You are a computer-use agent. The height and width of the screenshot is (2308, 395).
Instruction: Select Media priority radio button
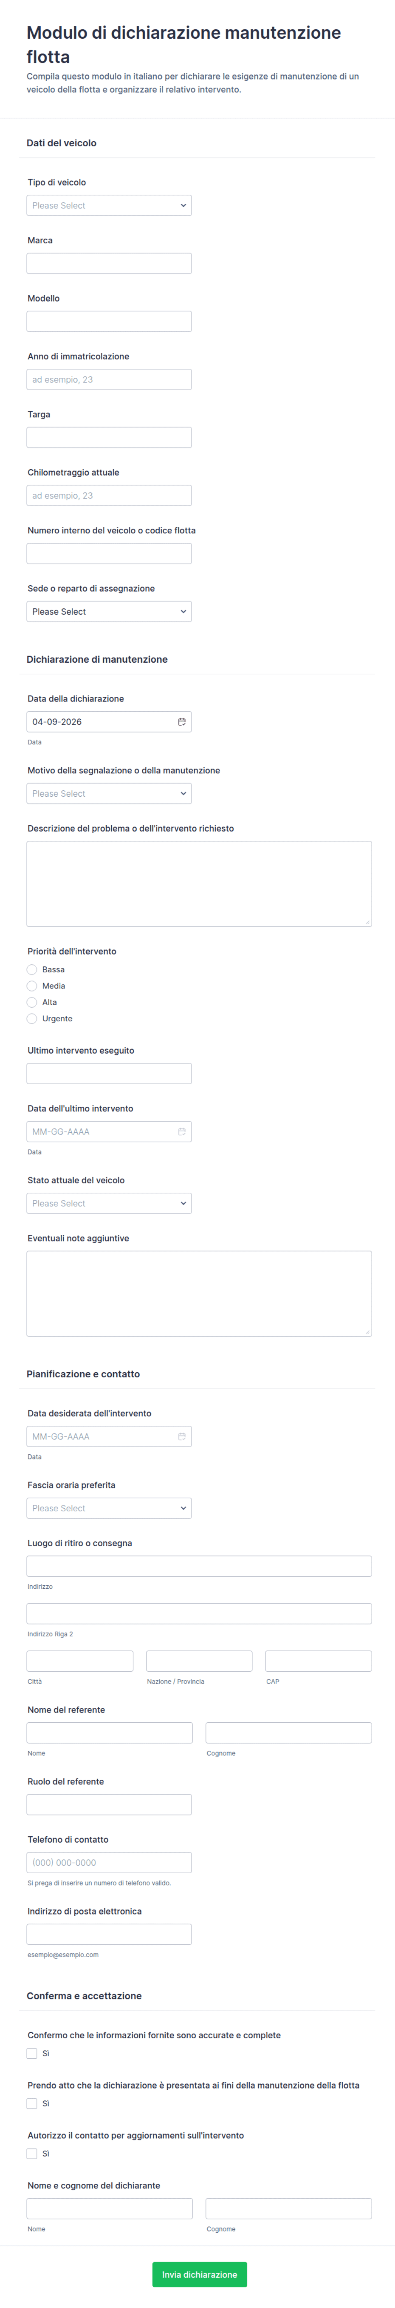32,986
